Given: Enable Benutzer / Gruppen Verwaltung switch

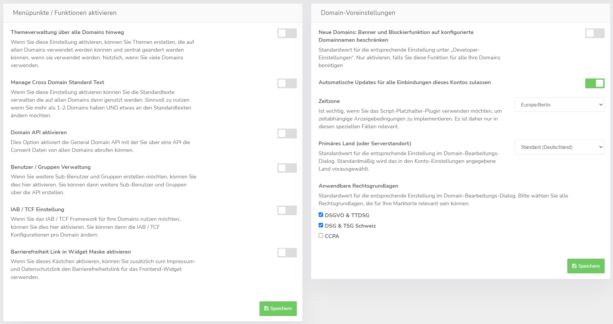Looking at the screenshot, I should point(287,168).
